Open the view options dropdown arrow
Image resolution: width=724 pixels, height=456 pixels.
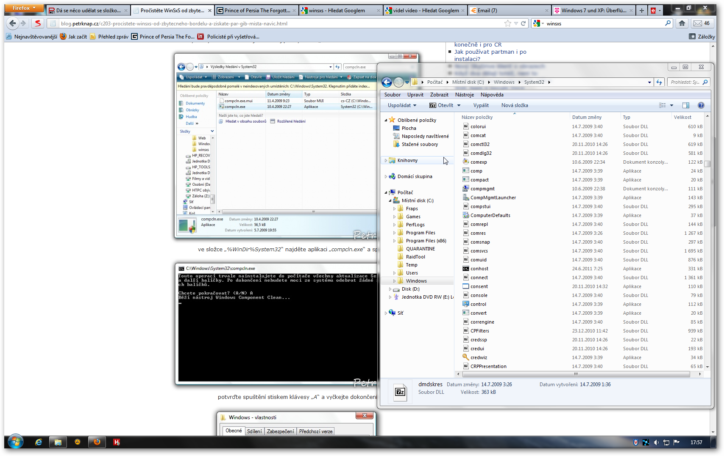[671, 105]
